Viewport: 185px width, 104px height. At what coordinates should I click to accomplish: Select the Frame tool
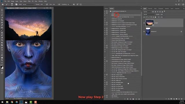click(x=2, y=23)
